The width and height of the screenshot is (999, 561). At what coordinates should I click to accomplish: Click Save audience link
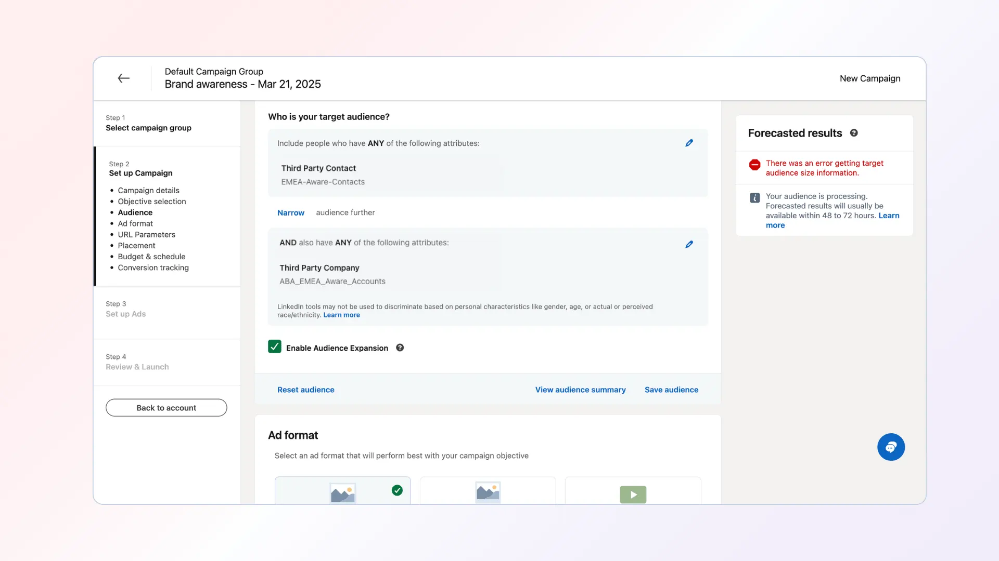click(x=671, y=390)
